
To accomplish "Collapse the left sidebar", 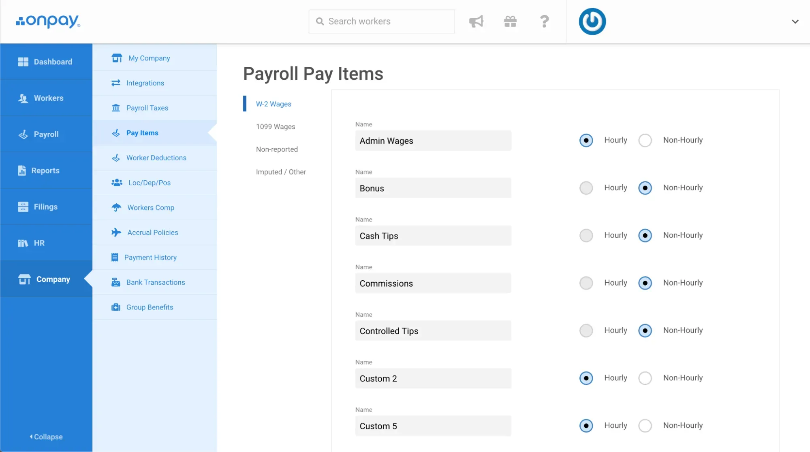I will coord(46,437).
